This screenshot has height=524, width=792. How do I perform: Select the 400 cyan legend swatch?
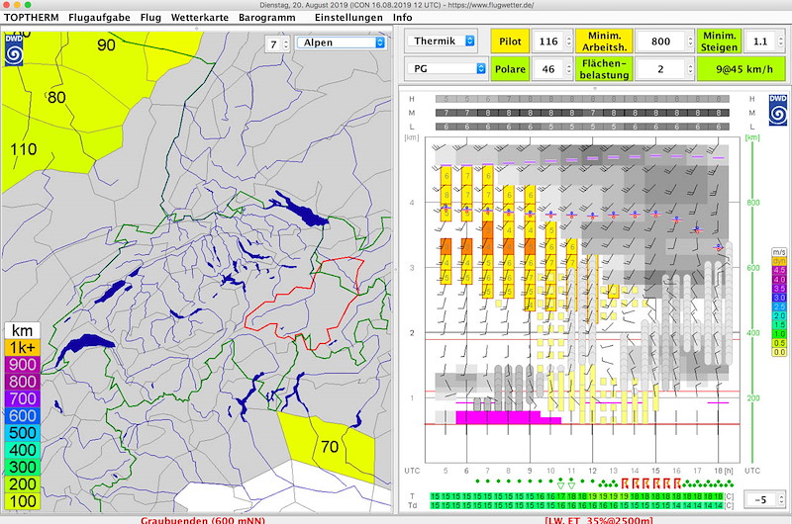tap(22, 451)
